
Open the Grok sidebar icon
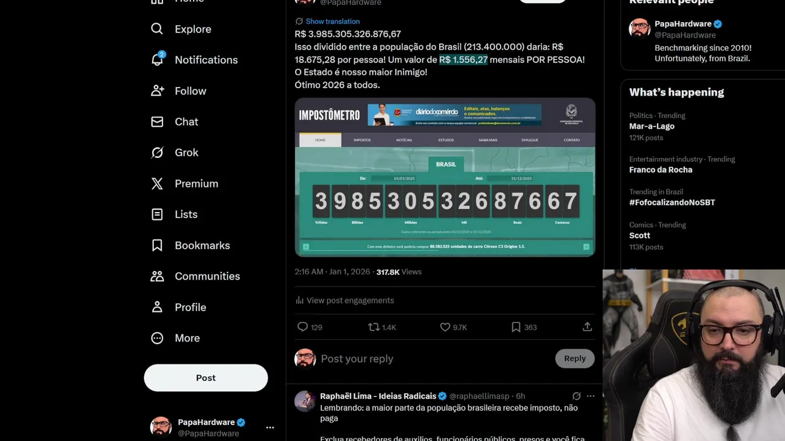pos(157,153)
